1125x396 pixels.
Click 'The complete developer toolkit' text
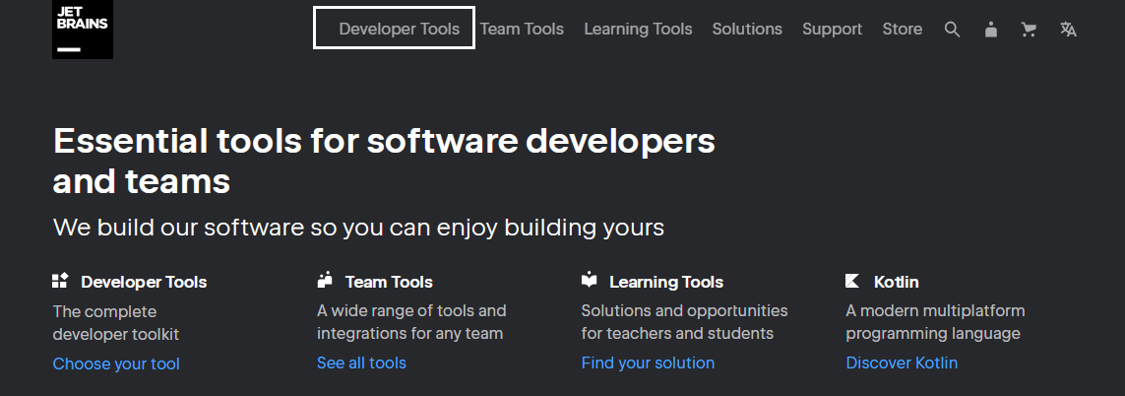[x=116, y=323]
